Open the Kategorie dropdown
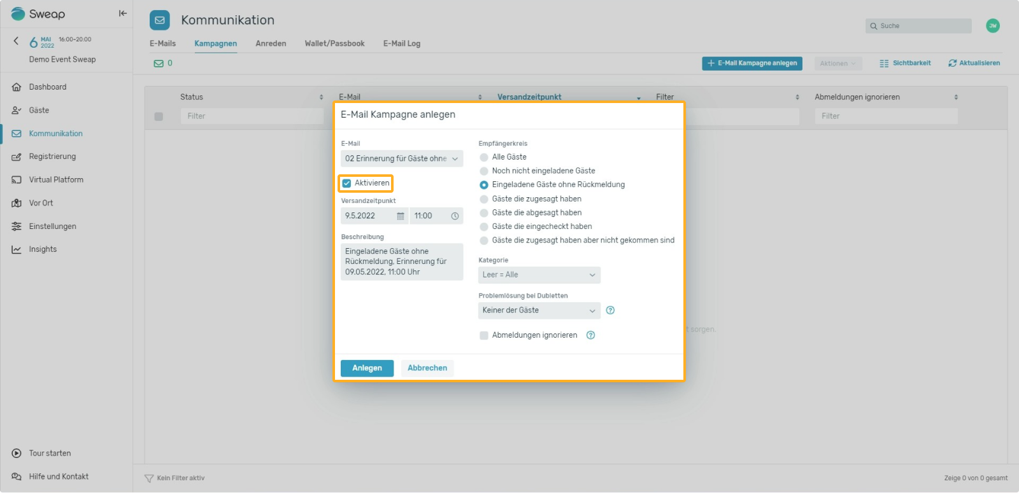The height and width of the screenshot is (493, 1019). point(539,275)
